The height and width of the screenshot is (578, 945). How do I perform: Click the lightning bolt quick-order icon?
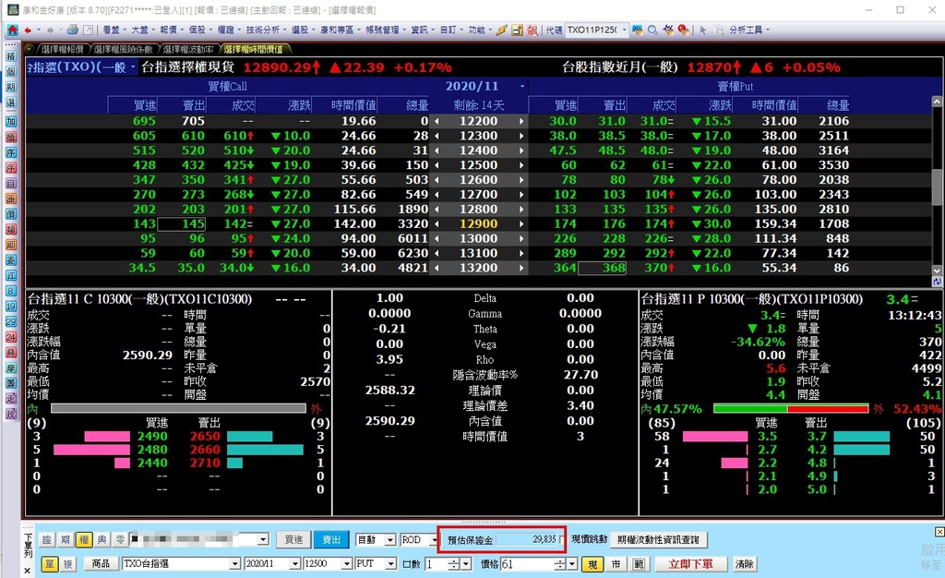click(x=501, y=30)
